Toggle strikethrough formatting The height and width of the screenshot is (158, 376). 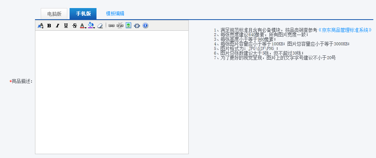coord(75,26)
